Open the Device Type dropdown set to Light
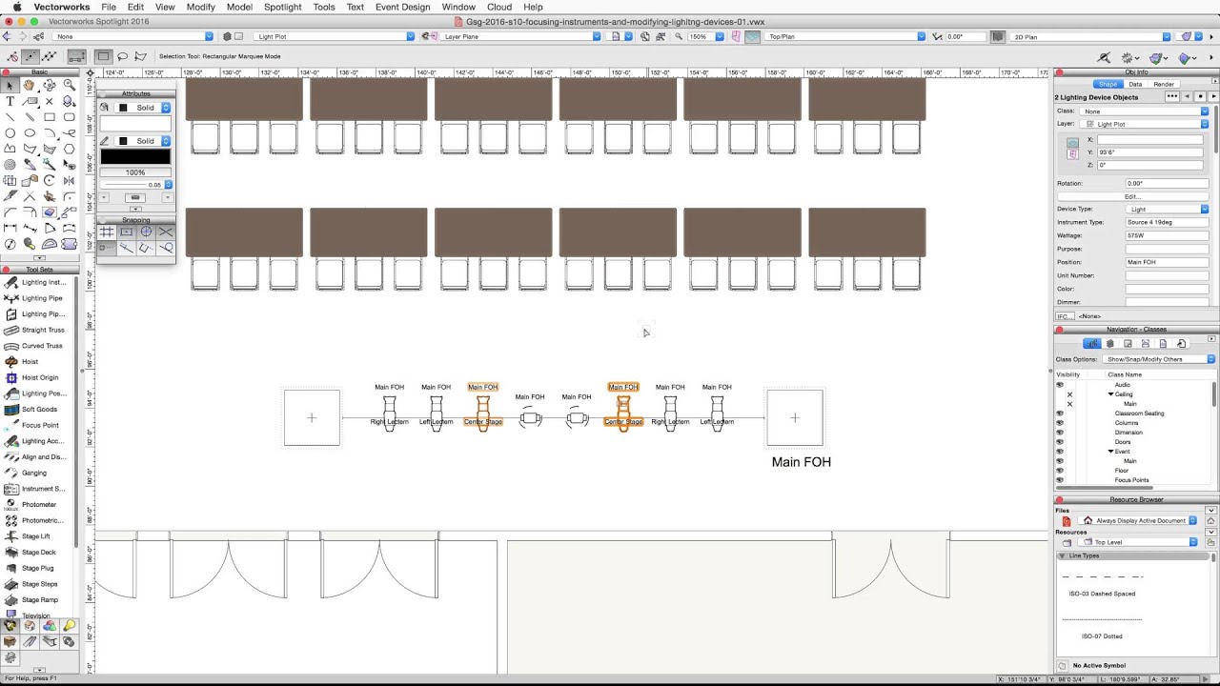Image resolution: width=1220 pixels, height=686 pixels. pos(1167,209)
